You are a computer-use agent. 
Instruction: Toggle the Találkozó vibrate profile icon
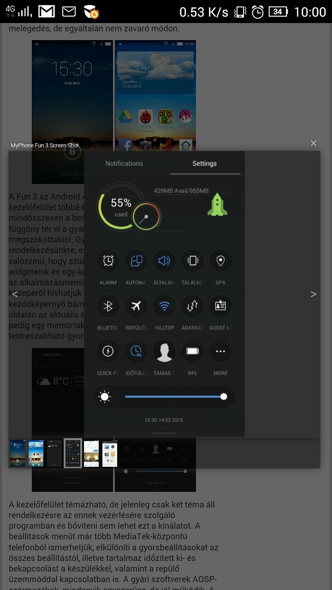tap(192, 261)
